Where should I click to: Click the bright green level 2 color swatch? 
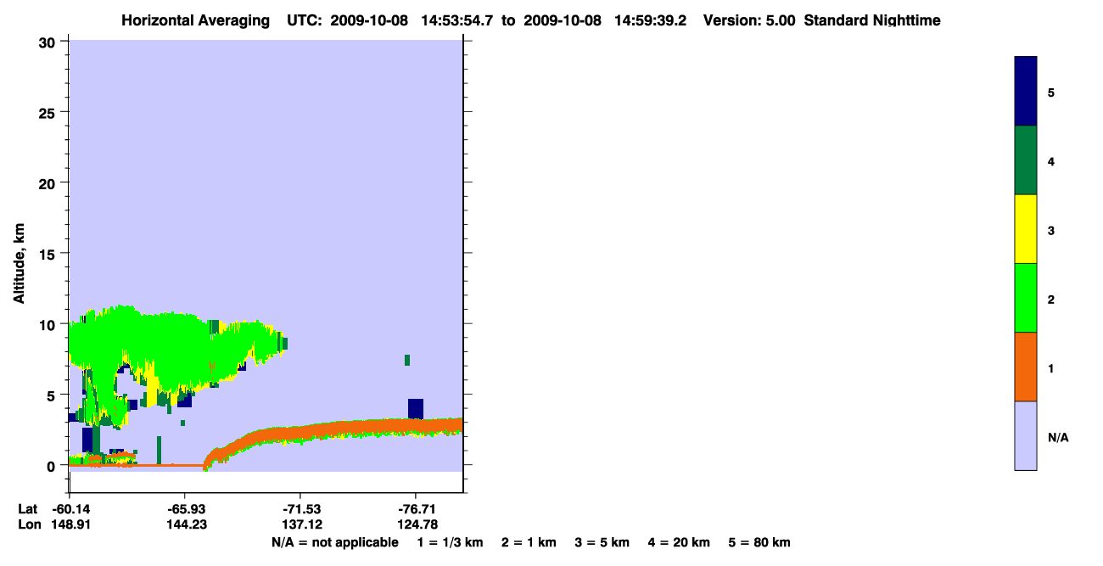1026,298
